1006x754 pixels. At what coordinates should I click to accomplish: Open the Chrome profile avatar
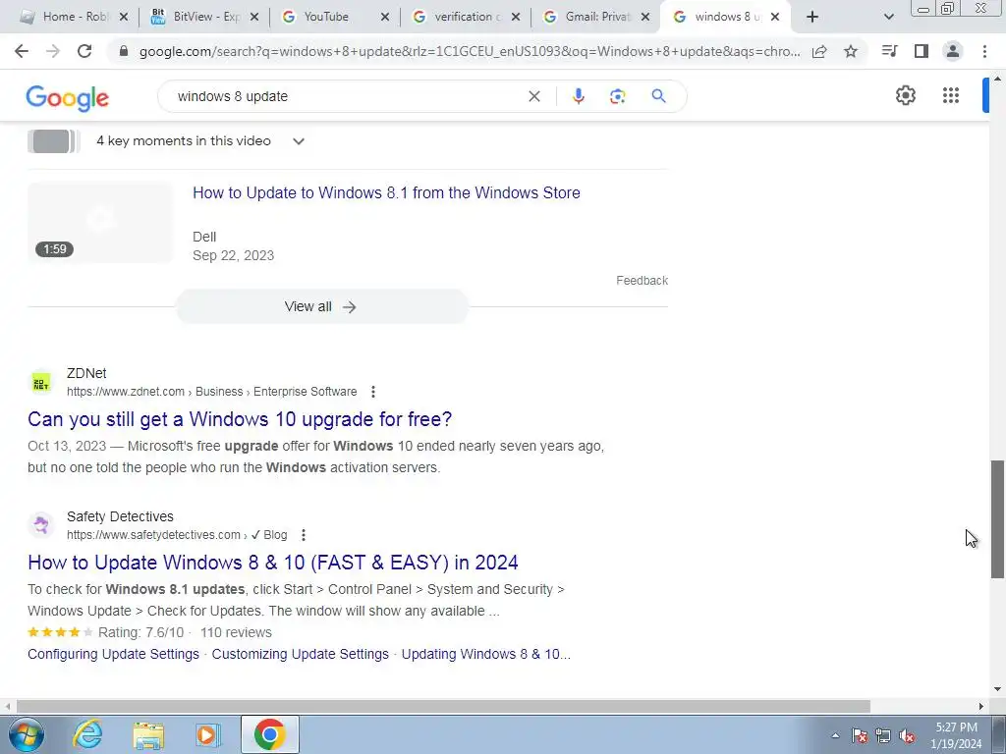pos(953,51)
